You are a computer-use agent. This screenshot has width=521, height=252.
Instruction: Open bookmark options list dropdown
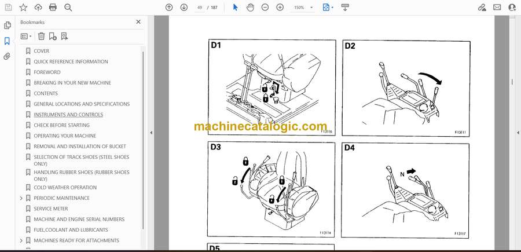(26, 36)
